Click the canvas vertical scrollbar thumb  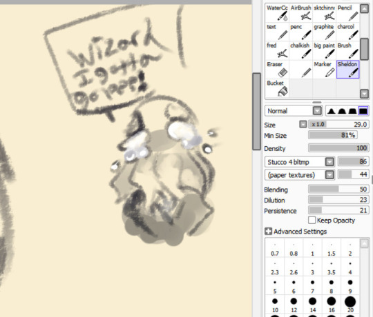(257, 112)
